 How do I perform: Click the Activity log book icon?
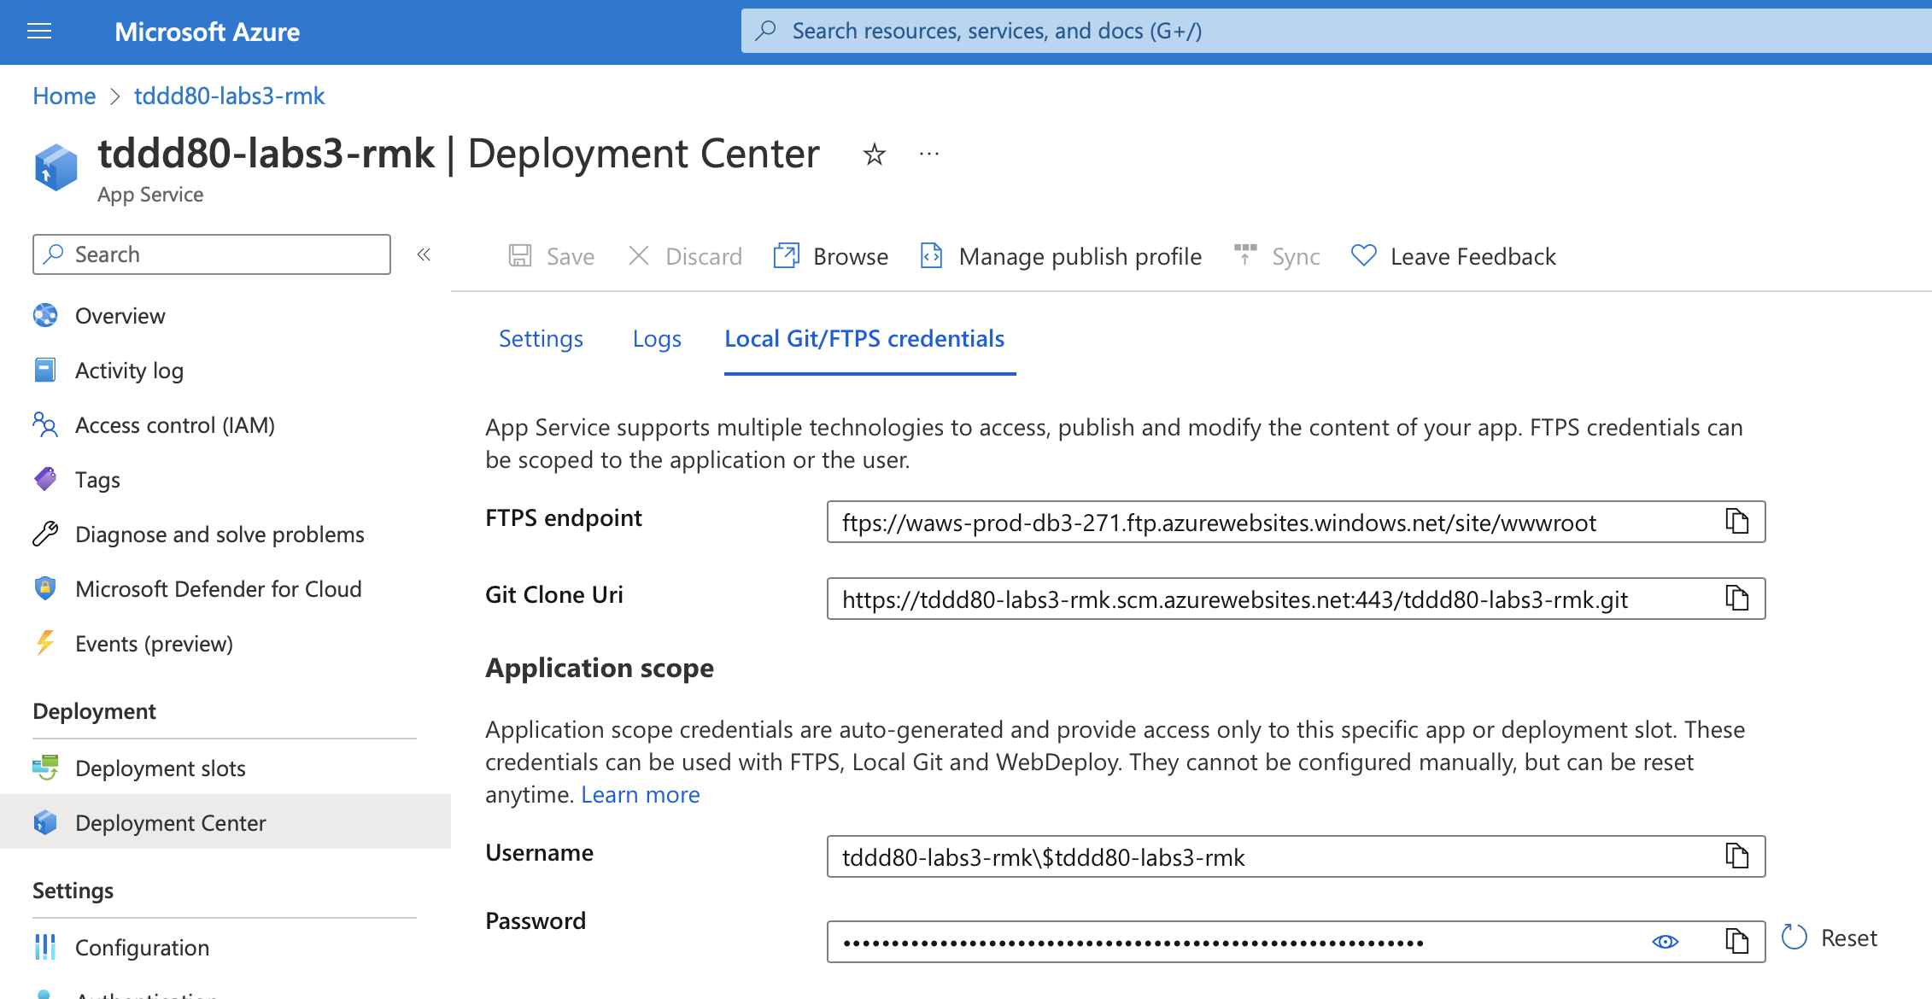tap(45, 370)
